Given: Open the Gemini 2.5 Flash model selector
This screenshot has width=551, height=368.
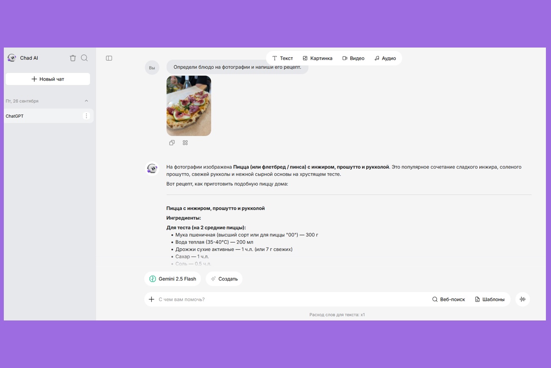Looking at the screenshot, I should tap(173, 279).
